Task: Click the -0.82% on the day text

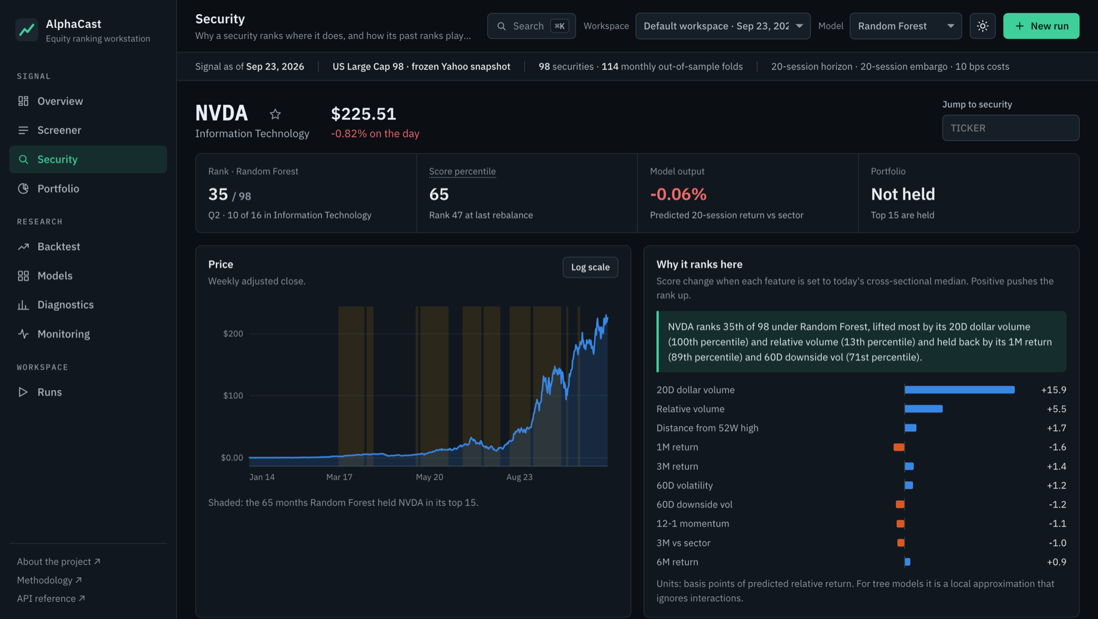Action: [375, 133]
